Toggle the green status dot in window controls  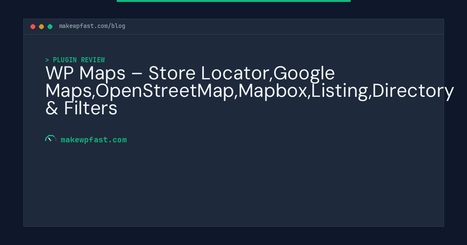click(50, 26)
